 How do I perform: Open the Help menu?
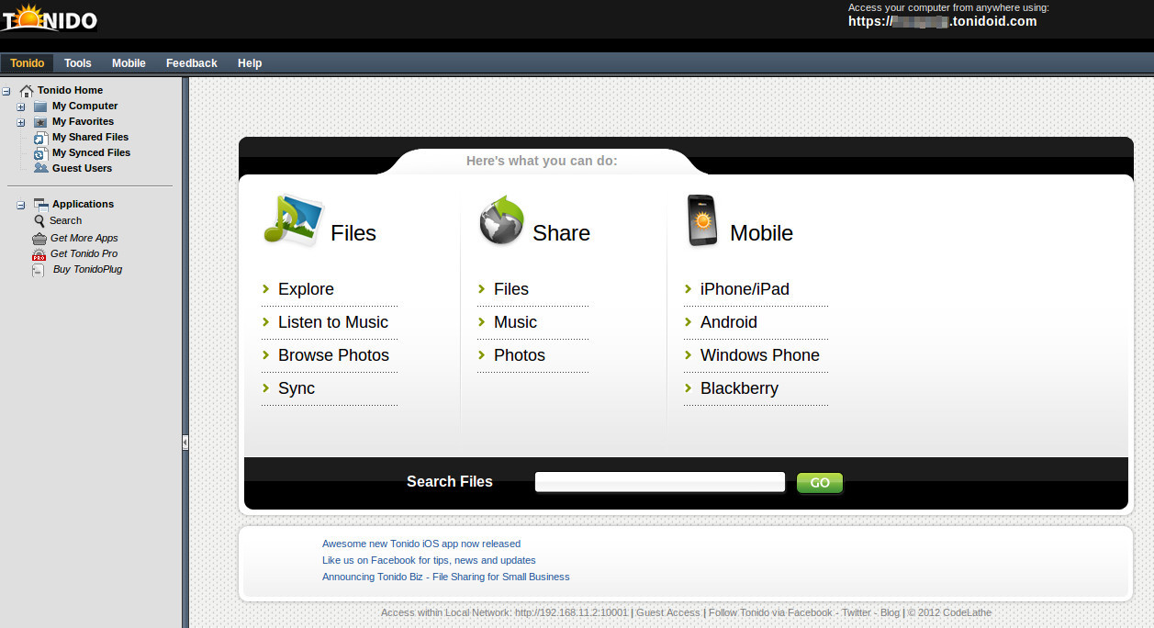tap(250, 63)
